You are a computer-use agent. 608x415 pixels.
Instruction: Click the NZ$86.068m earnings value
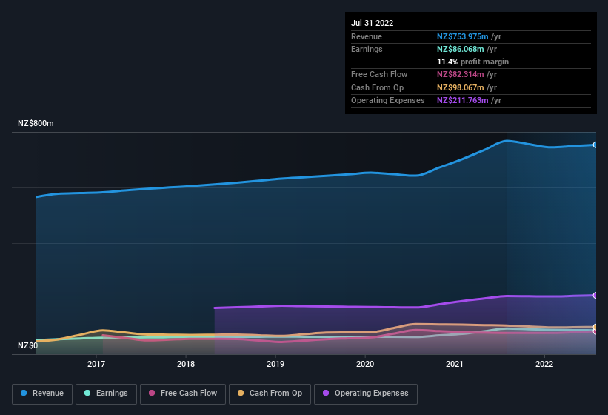pyautogui.click(x=461, y=49)
